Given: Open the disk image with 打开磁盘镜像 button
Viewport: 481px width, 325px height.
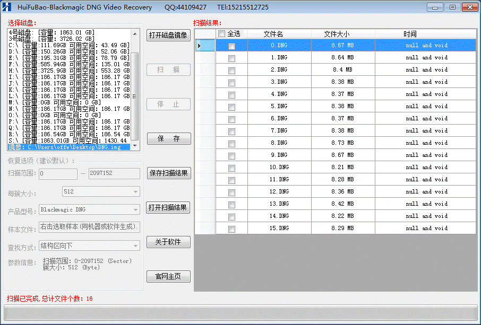Looking at the screenshot, I should [168, 36].
